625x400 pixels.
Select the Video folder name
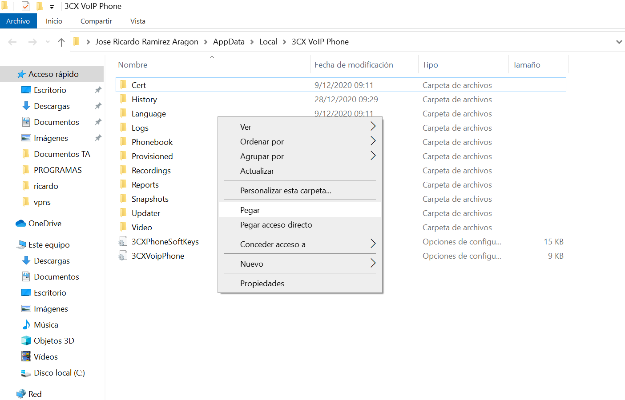pyautogui.click(x=142, y=228)
